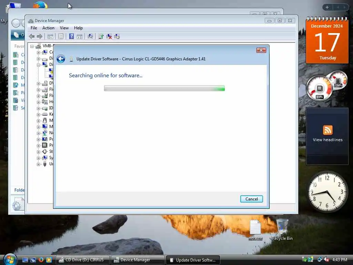Click Show Desktop in quick launch
Image resolution: width=353 pixels, height=265 pixels.
[x=25, y=260]
